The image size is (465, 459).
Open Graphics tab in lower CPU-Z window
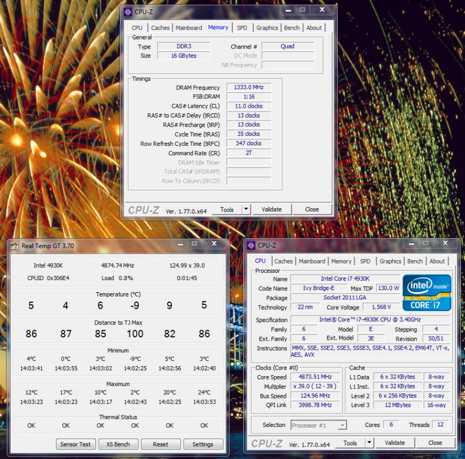pos(391,261)
